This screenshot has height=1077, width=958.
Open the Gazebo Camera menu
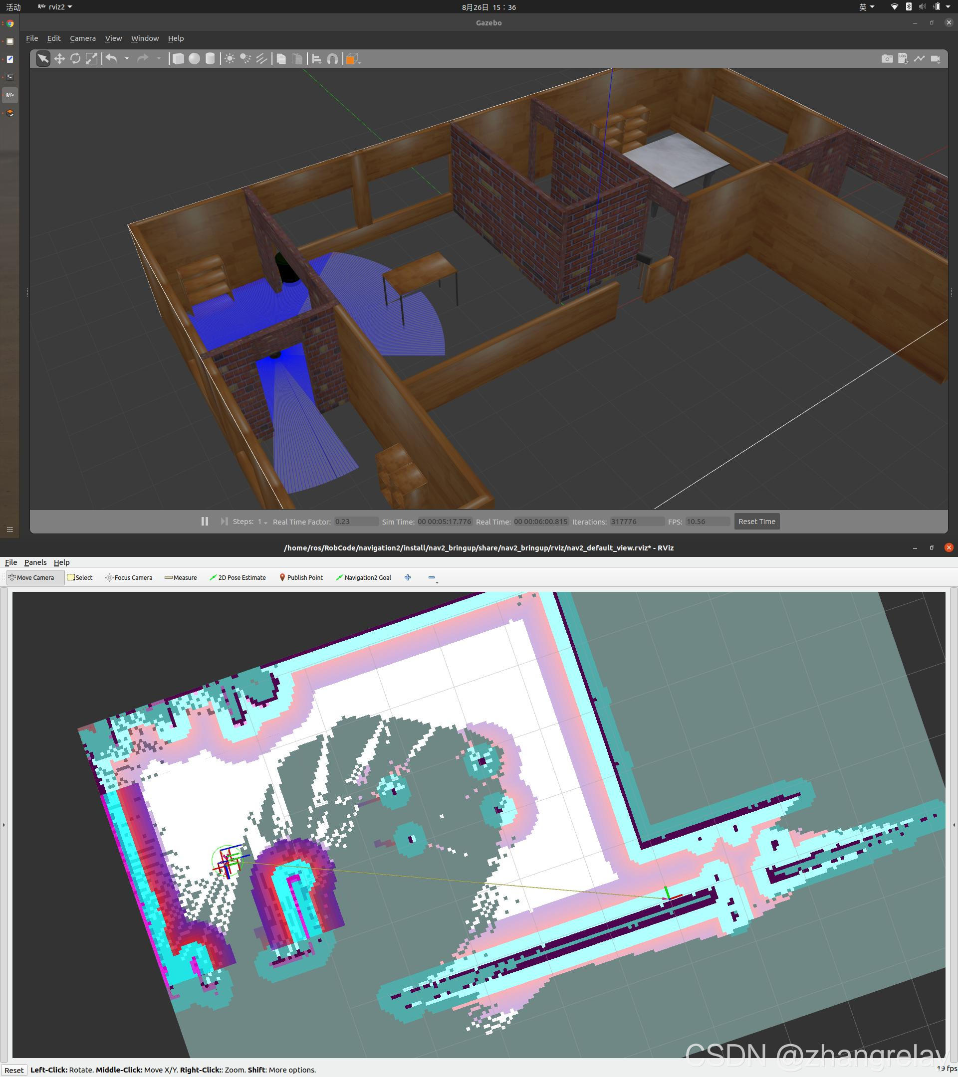click(x=83, y=38)
